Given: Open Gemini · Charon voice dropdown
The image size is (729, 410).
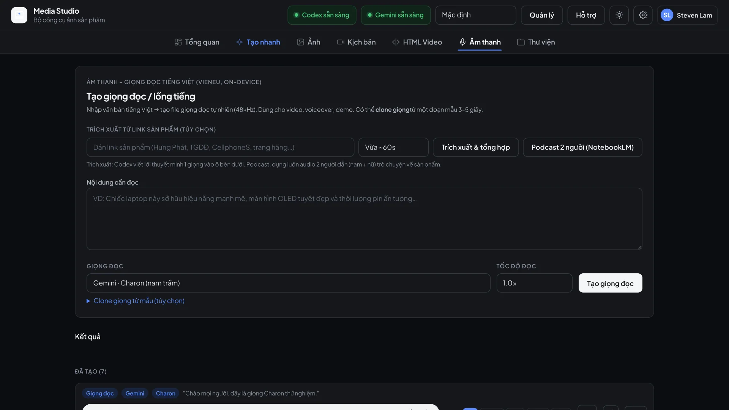Looking at the screenshot, I should pos(288,283).
